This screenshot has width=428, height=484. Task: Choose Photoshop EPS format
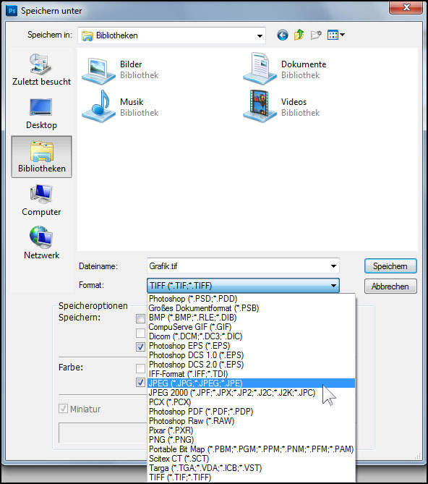[x=251, y=346]
